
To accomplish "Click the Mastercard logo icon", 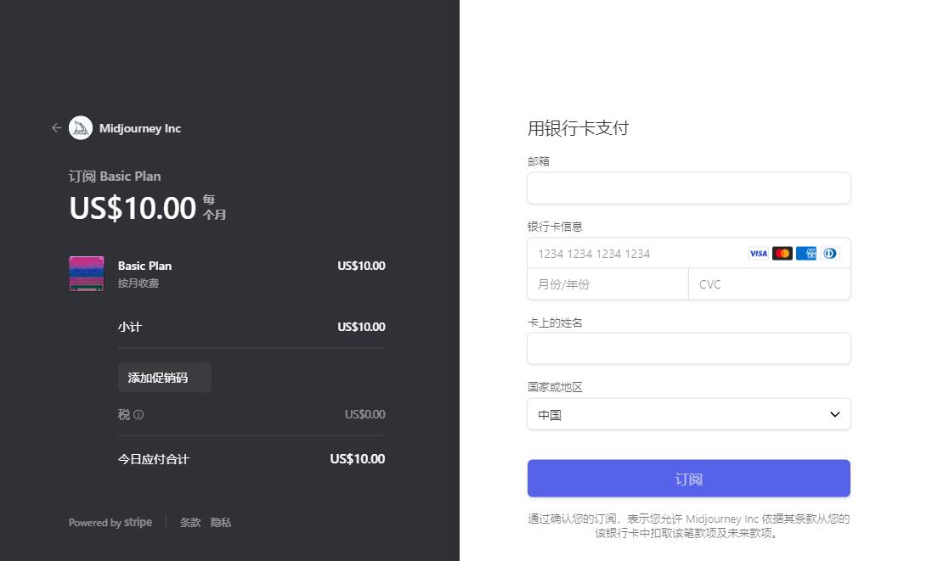I will pos(782,254).
